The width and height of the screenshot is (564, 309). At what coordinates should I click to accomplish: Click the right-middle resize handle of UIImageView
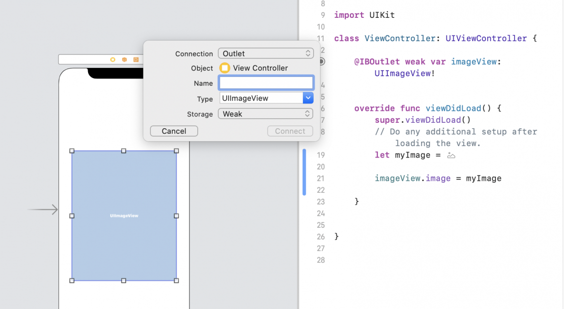point(176,216)
